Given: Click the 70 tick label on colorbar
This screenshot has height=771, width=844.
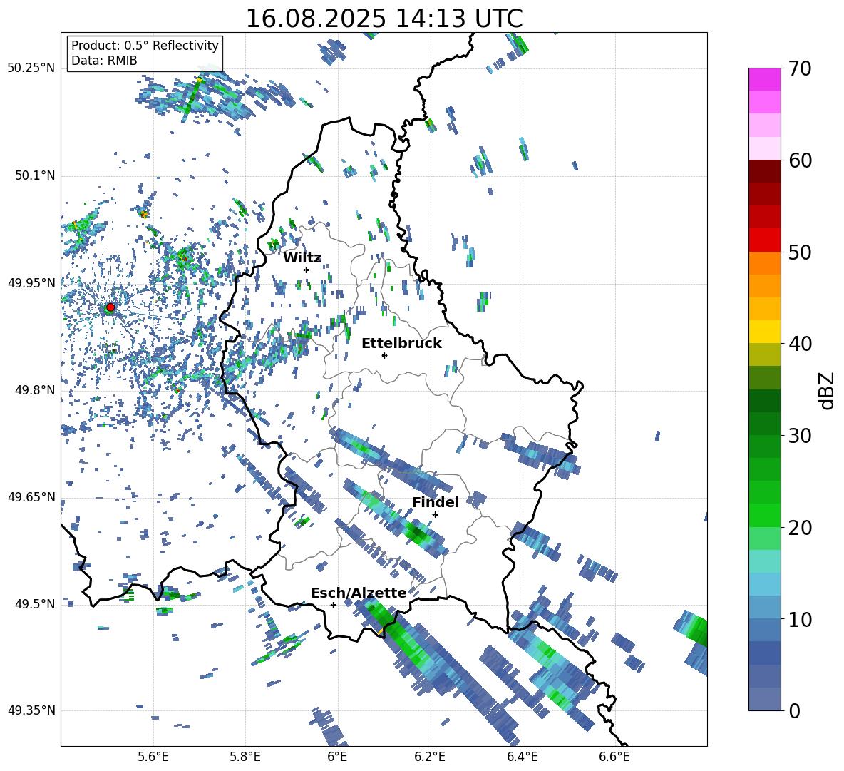Looking at the screenshot, I should click(800, 68).
